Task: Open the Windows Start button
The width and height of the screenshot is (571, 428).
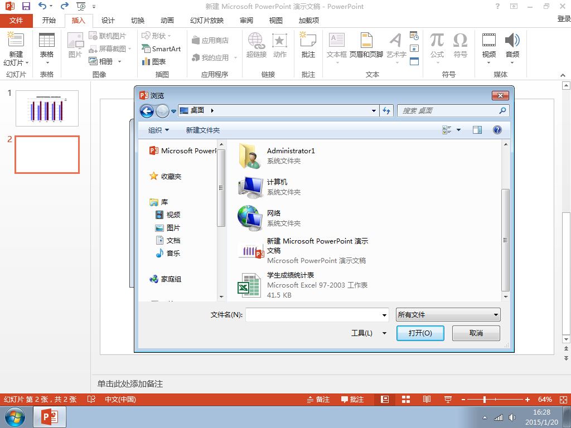Action: [x=15, y=417]
